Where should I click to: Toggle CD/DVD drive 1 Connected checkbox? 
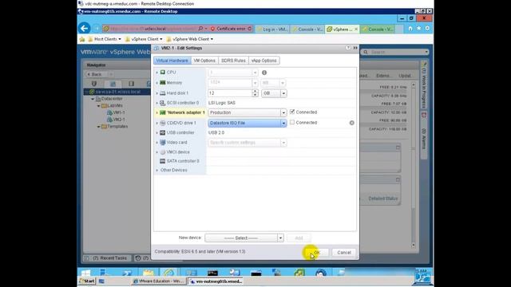pyautogui.click(x=292, y=122)
